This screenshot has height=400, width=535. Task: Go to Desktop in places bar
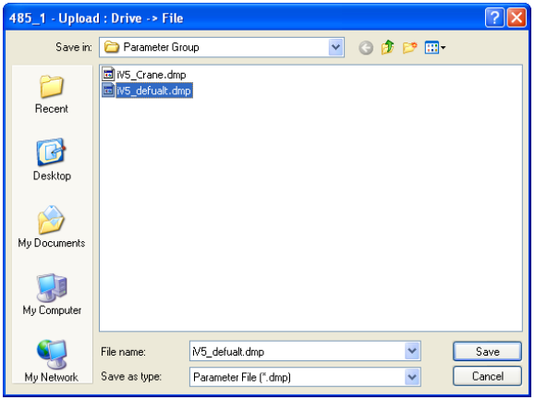52,160
